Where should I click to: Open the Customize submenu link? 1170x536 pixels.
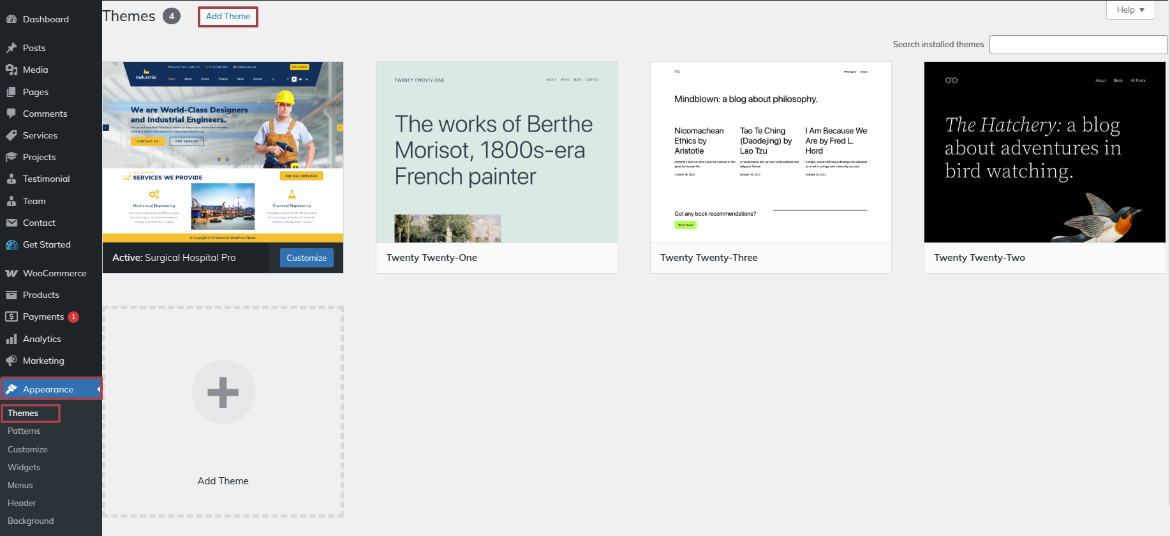pos(27,449)
